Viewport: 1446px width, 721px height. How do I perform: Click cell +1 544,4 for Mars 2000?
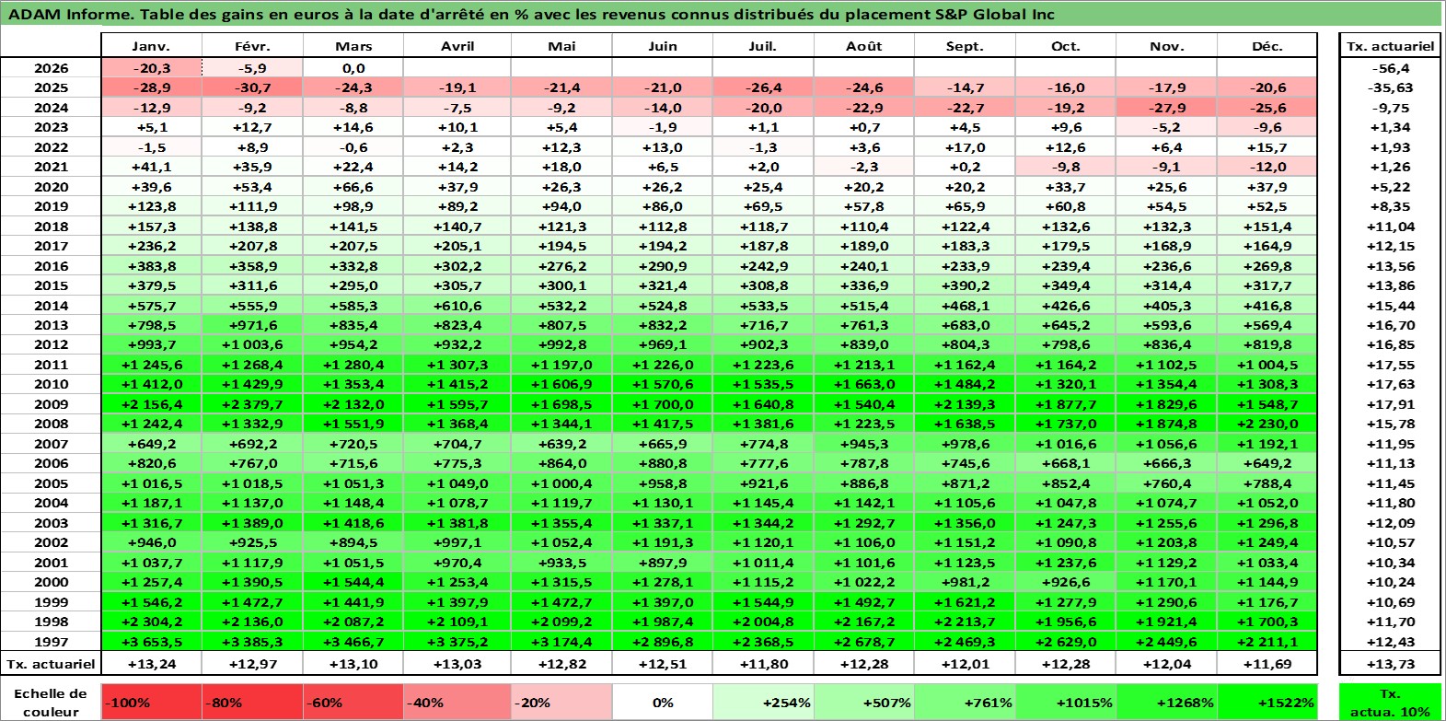click(x=353, y=582)
